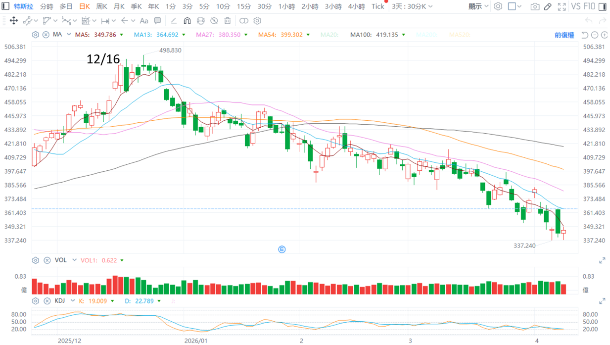Image resolution: width=610 pixels, height=345 pixels.
Task: Capture chart with the camera icon
Action: tap(535, 6)
